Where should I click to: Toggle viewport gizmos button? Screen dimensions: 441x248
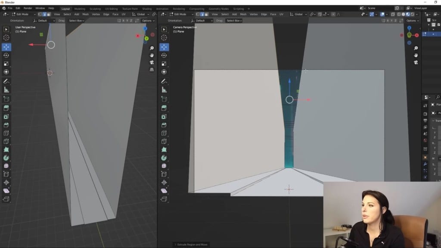point(372,14)
